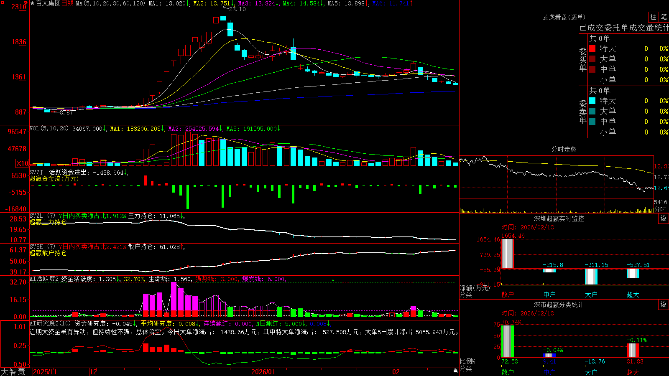Viewport: 669px width, 376px height.
Task: Click the 2026/01 date on the timeline
Action: coord(263,372)
